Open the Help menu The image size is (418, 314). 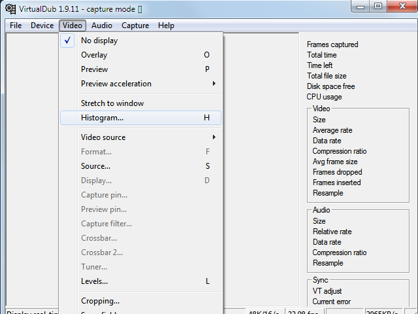(166, 26)
